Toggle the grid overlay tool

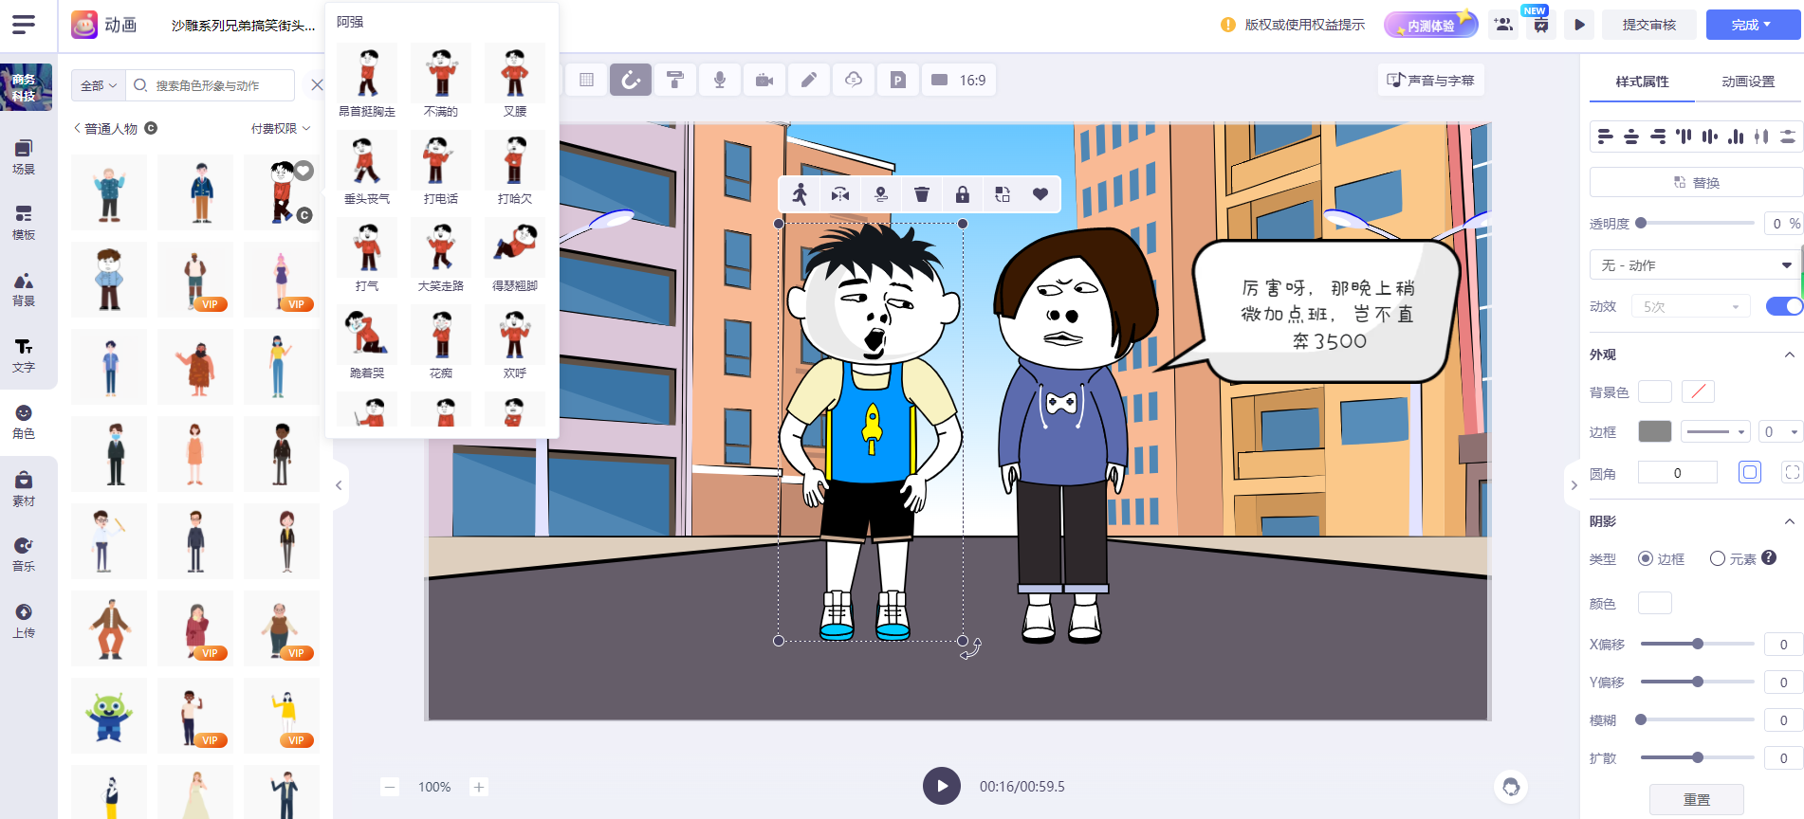coord(586,81)
